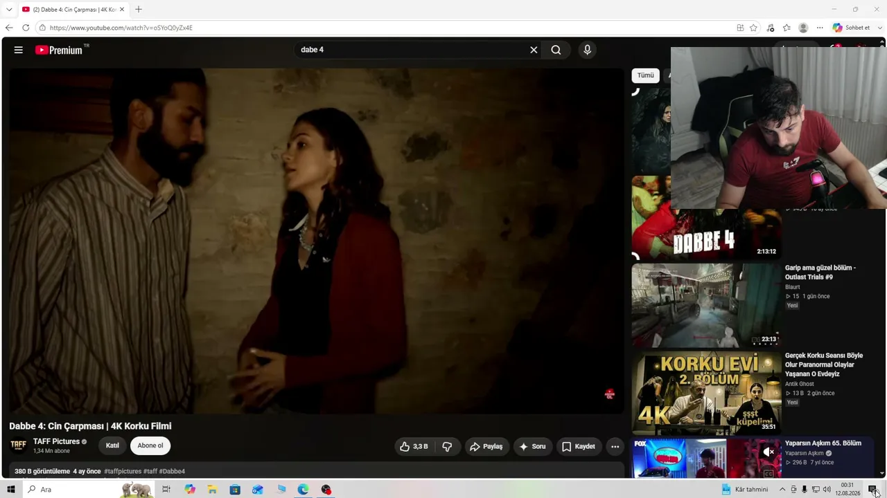Viewport: 887px width, 498px height.
Task: Open 'Yaparsın Aşkım 65. Bölüm' title
Action: (823, 443)
